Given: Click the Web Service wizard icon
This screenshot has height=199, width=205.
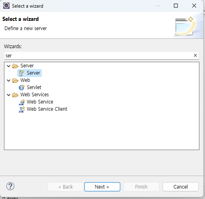Looking at the screenshot, I should point(22,102).
